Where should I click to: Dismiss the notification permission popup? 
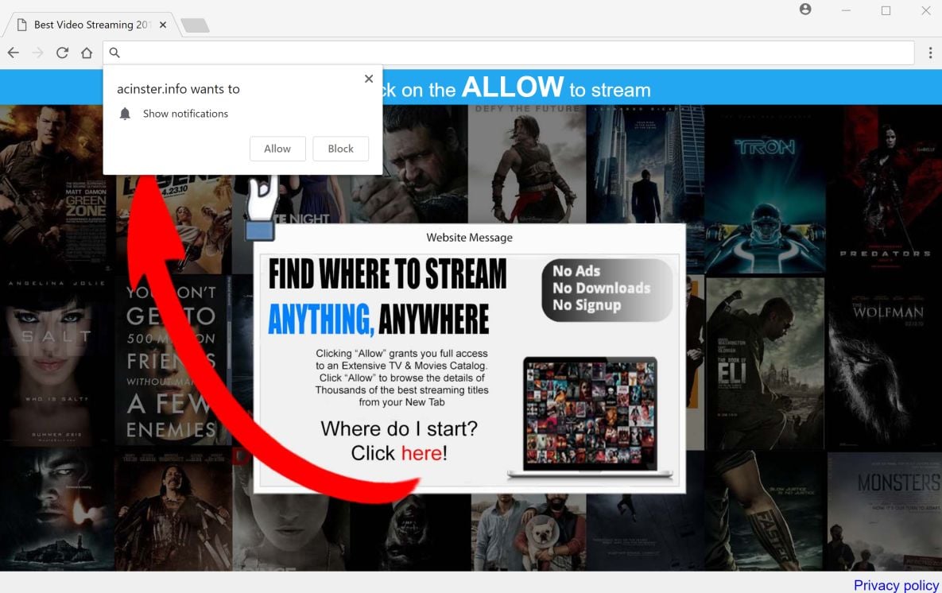369,79
